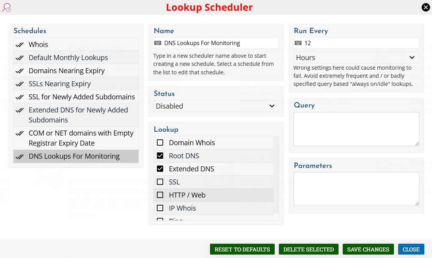This screenshot has width=432, height=258.
Task: Click the RESET TO DEFAULTS button
Action: (242, 250)
